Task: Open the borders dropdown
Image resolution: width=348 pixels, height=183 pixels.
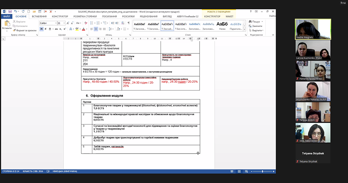Action: (x=128, y=29)
